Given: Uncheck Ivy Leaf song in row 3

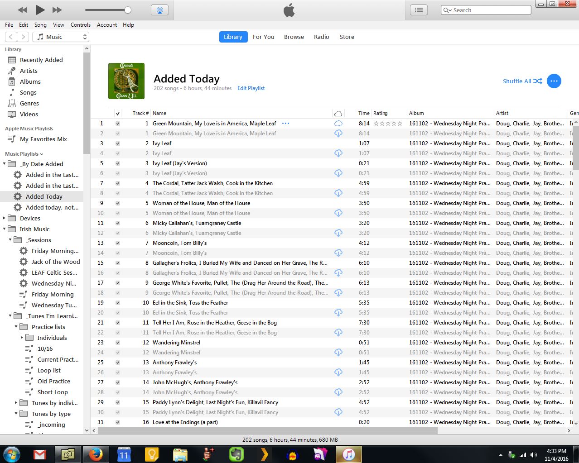Looking at the screenshot, I should click(118, 143).
